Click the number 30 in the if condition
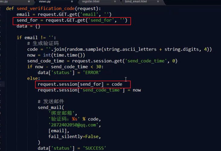Image resolution: width=221 pixels, height=151 pixels. 98,67
